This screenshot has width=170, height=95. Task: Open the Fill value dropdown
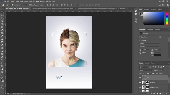[163, 73]
